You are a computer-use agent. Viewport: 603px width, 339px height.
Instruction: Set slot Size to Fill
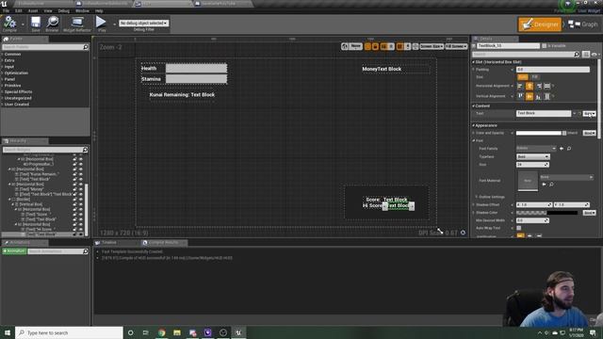point(534,77)
